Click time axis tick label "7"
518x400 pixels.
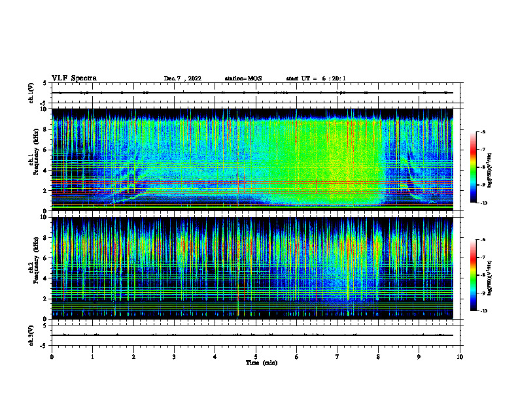click(x=337, y=357)
